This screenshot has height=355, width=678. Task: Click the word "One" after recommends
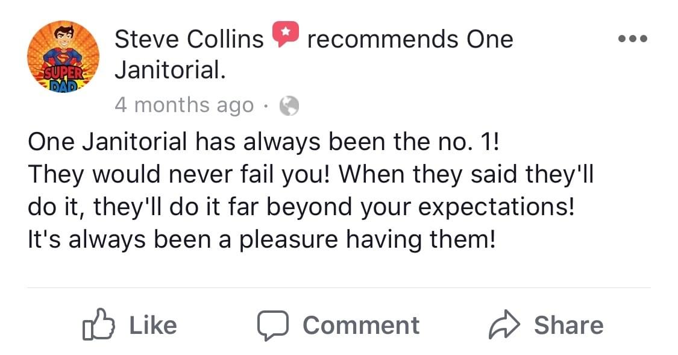tap(489, 40)
